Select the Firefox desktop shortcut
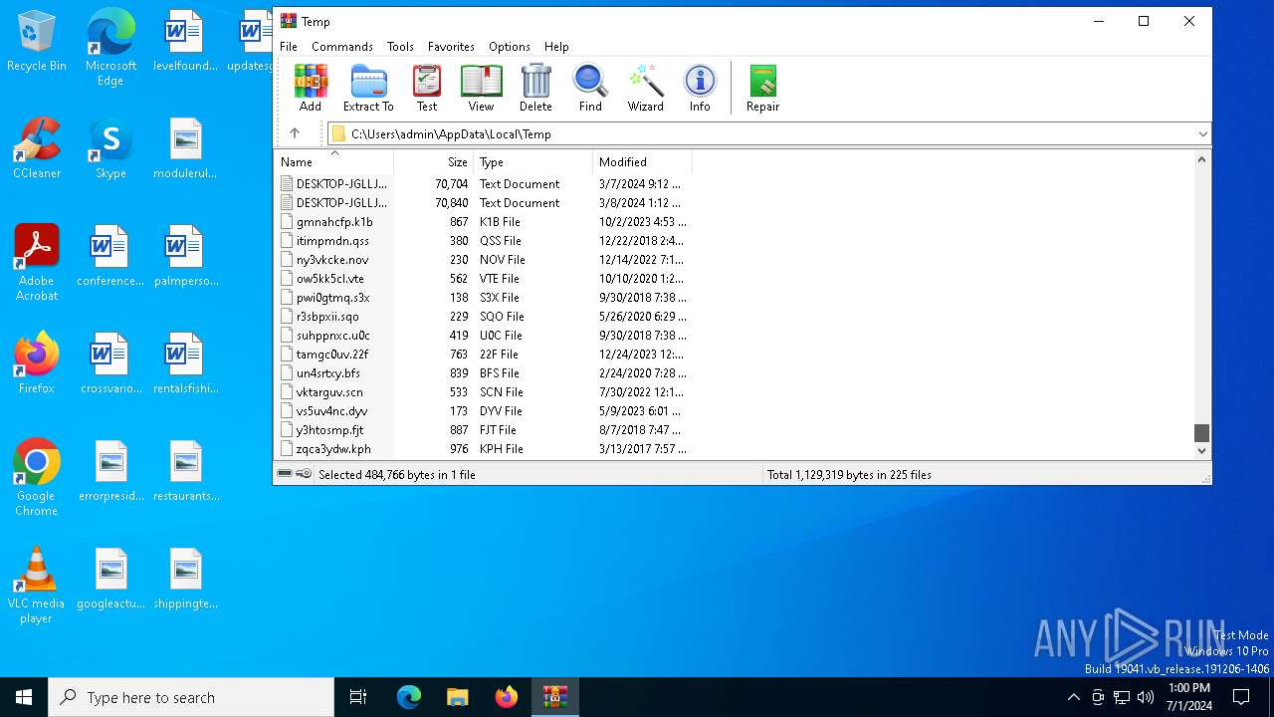The height and width of the screenshot is (717, 1274). 37,363
